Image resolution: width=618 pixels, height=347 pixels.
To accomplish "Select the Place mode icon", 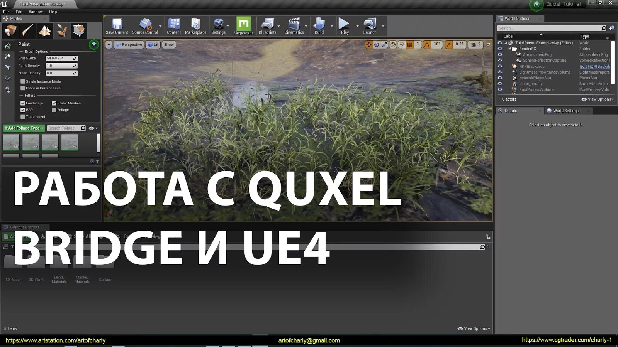I will pos(10,30).
